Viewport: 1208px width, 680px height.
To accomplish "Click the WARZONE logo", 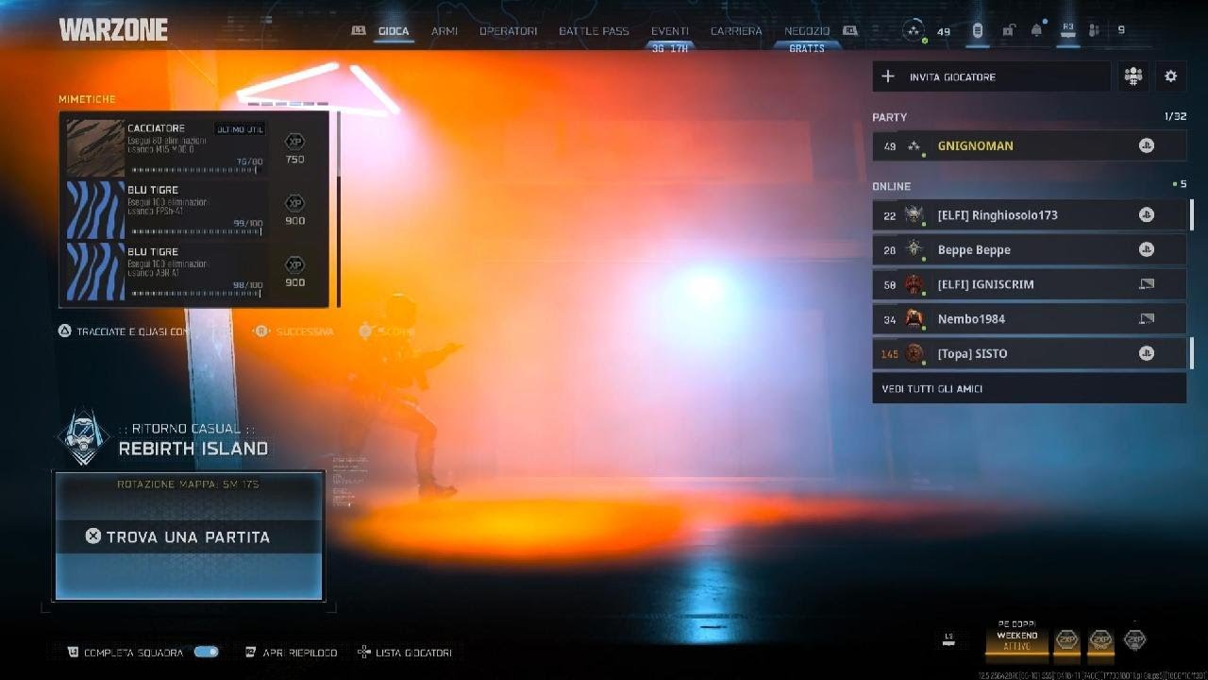I will click(x=113, y=30).
